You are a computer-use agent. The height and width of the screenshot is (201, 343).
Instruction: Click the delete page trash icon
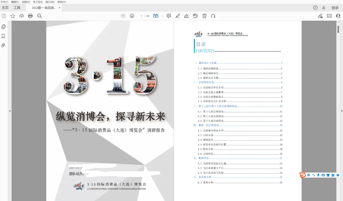click(x=204, y=16)
